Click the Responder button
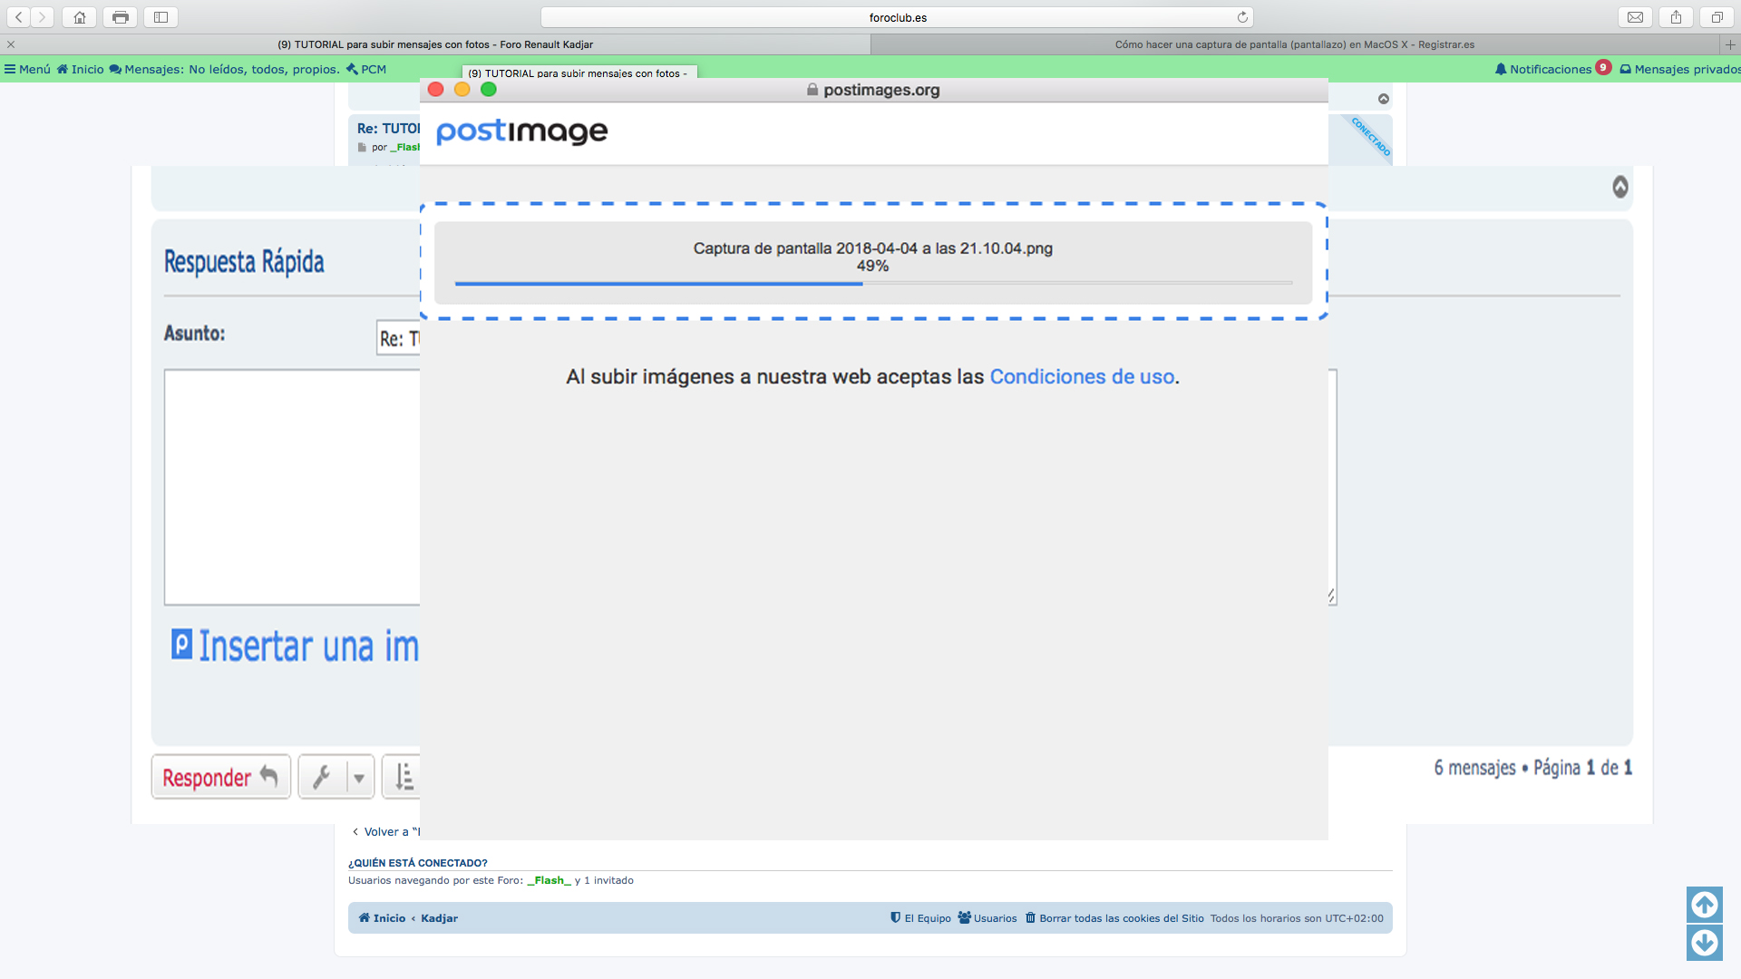 point(220,778)
